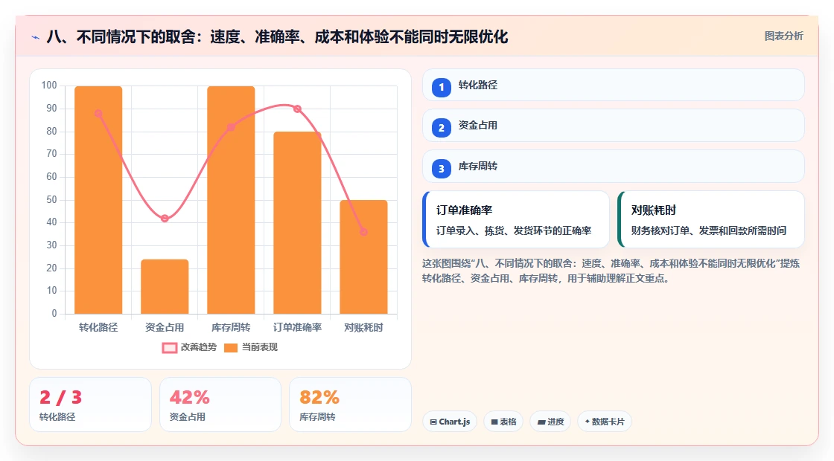Click the 82% 库存周转 stat card
The width and height of the screenshot is (834, 461).
[350, 404]
